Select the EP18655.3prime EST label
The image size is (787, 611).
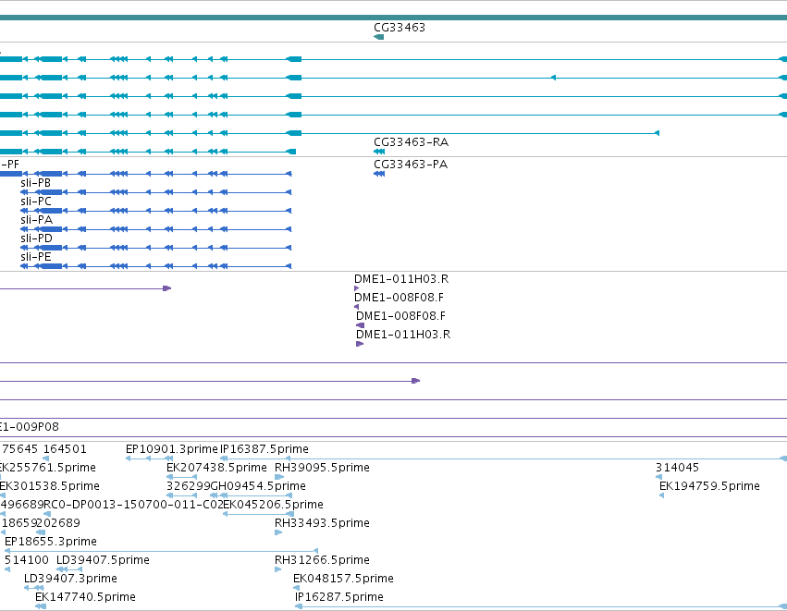point(51,542)
